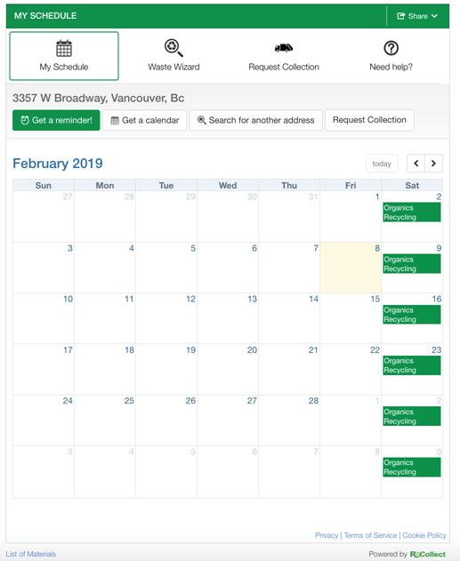
Task: Click Search for another address button
Action: [x=256, y=120]
